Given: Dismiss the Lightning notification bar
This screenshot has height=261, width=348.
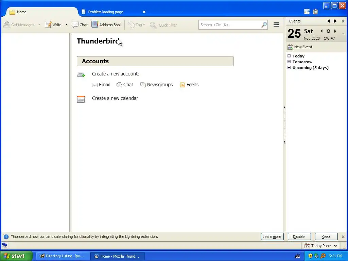Looking at the screenshot, I should 343,237.
